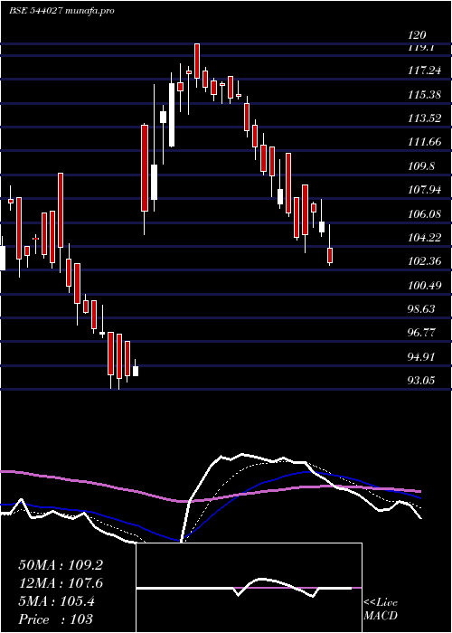Click the 109.8 price axis label
452x633 pixels.
tap(422, 165)
